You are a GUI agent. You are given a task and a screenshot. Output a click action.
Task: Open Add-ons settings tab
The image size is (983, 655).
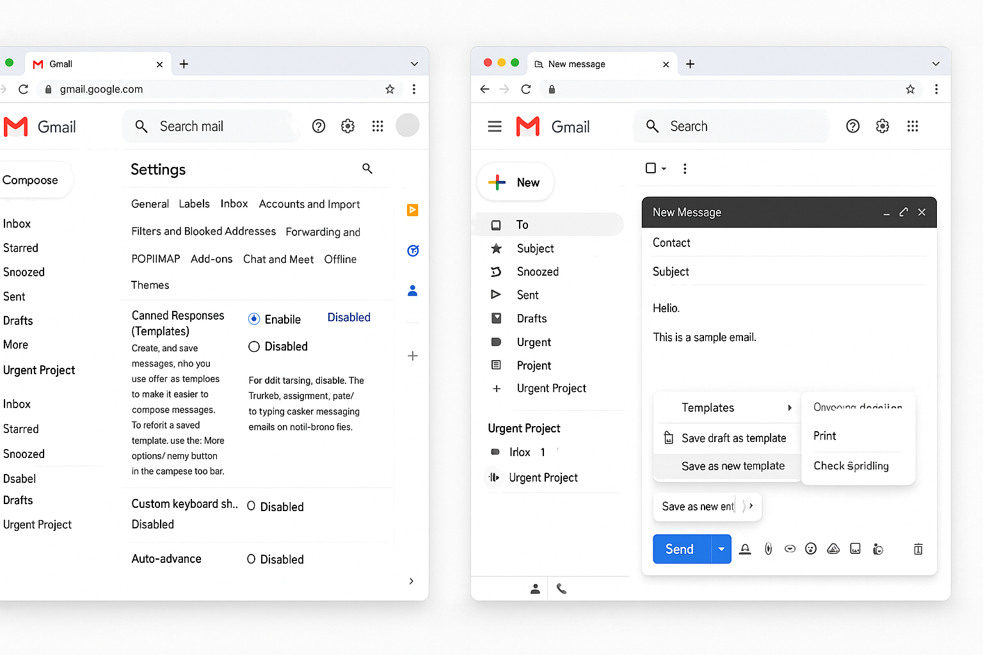tap(211, 259)
